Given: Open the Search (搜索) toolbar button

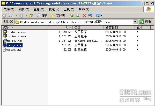Looking at the screenshot, I should (x=42, y=16).
